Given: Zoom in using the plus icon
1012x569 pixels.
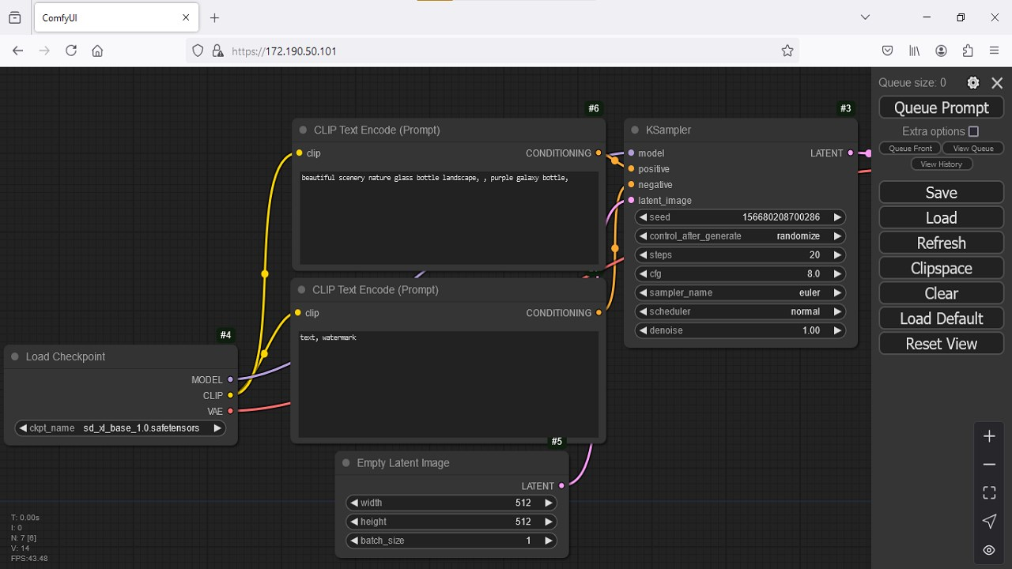Looking at the screenshot, I should [x=989, y=436].
